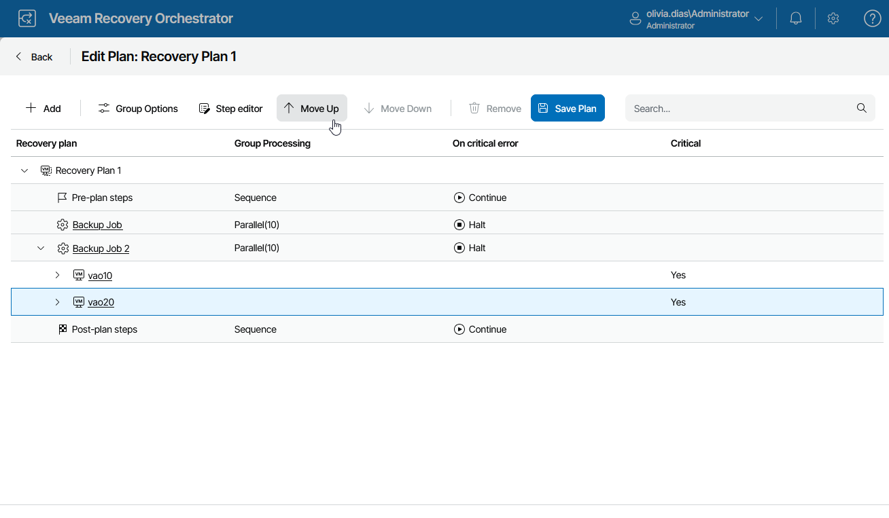
Task: Click the gear icon beside Backup Job 2
Action: click(63, 248)
